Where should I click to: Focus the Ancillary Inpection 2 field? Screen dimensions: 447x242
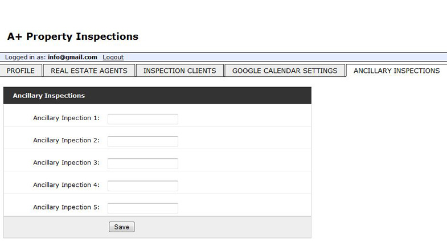(143, 141)
